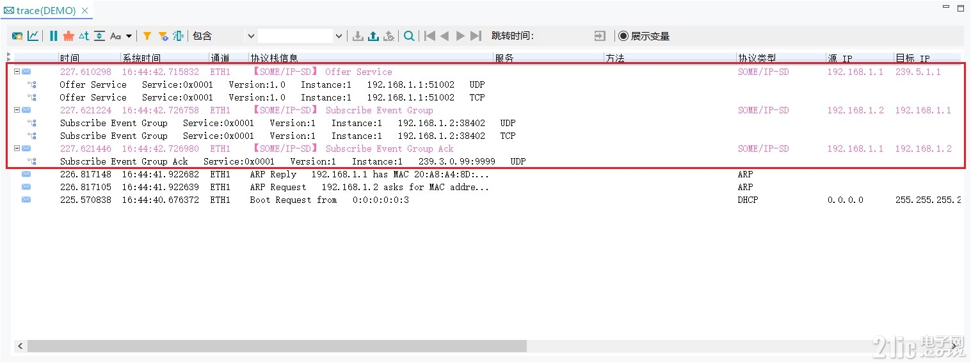971x363 pixels.
Task: Collapse the Offer Service message row
Action: pyautogui.click(x=17, y=72)
